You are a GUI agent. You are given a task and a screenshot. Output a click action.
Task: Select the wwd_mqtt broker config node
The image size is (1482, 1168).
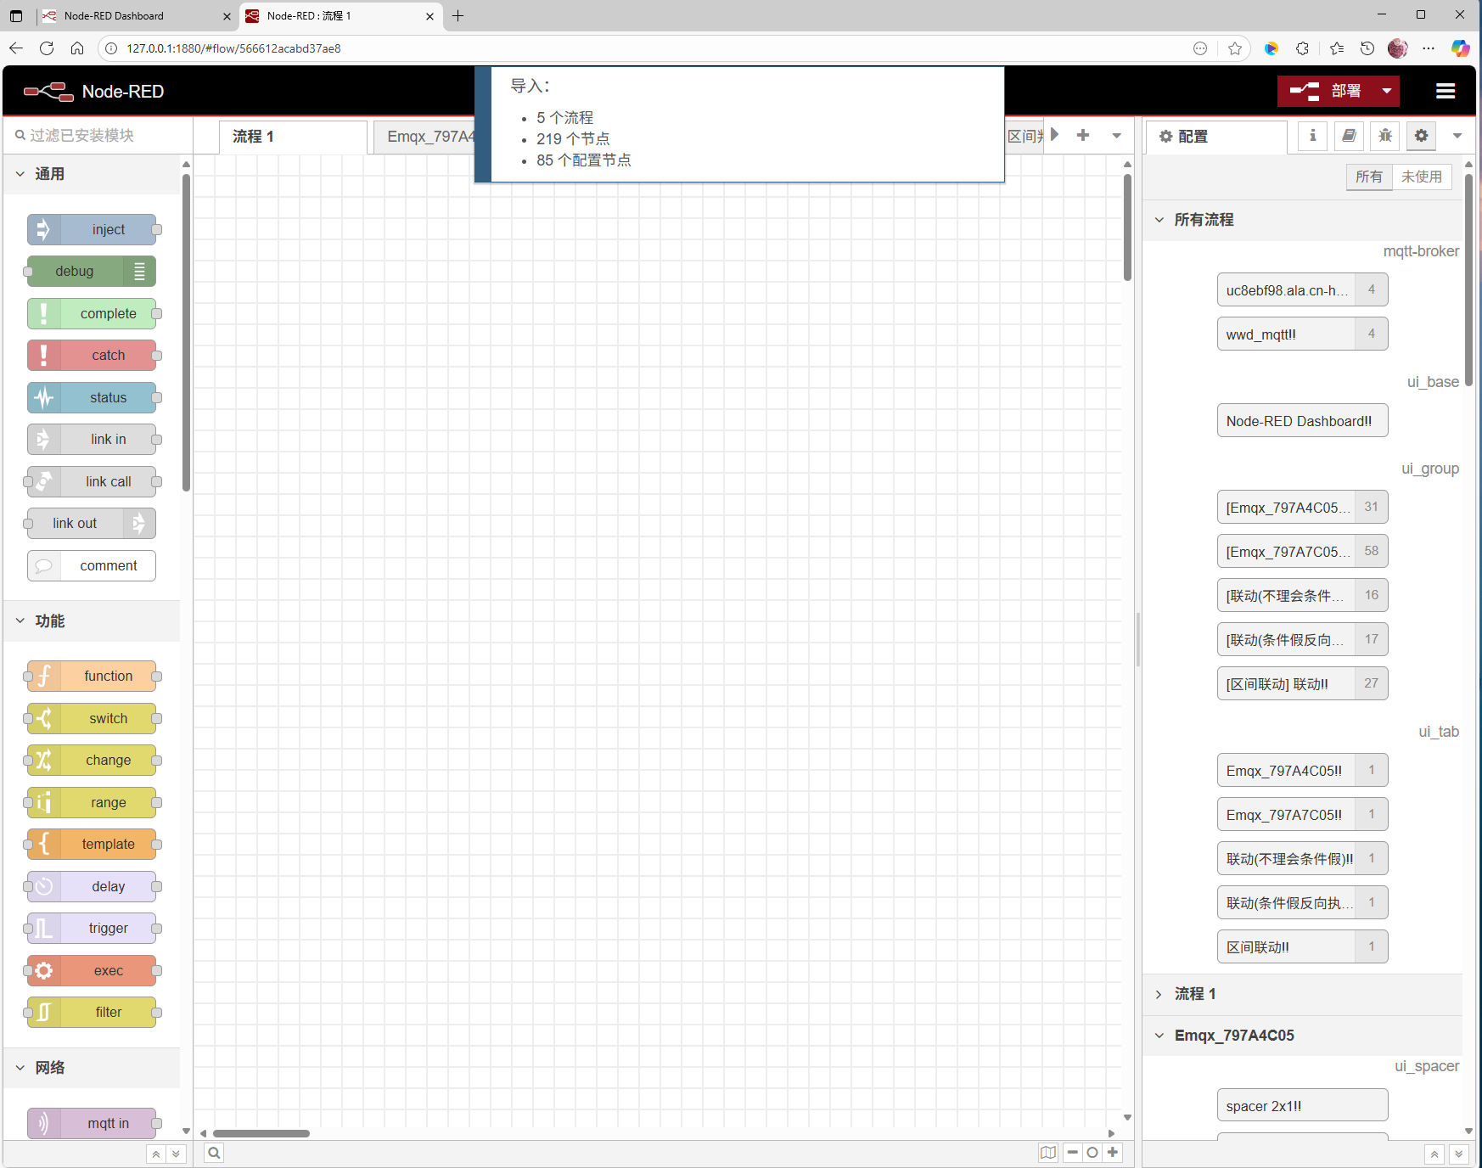(1285, 334)
